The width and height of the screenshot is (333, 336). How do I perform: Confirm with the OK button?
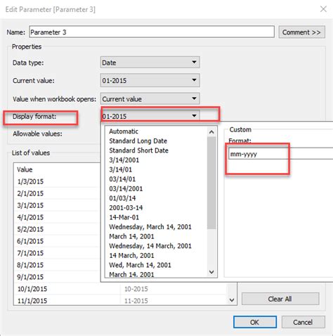pyautogui.click(x=255, y=322)
